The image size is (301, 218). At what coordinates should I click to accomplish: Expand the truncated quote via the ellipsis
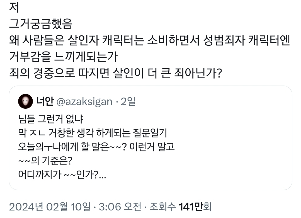102,176
